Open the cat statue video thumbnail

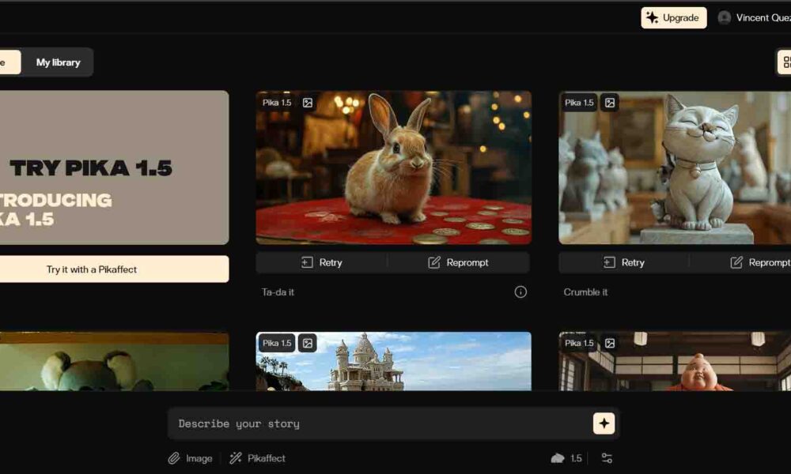[675, 167]
